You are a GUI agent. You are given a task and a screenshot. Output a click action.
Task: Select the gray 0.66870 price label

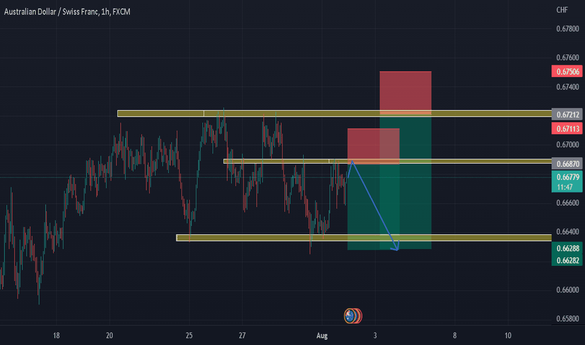pos(567,164)
